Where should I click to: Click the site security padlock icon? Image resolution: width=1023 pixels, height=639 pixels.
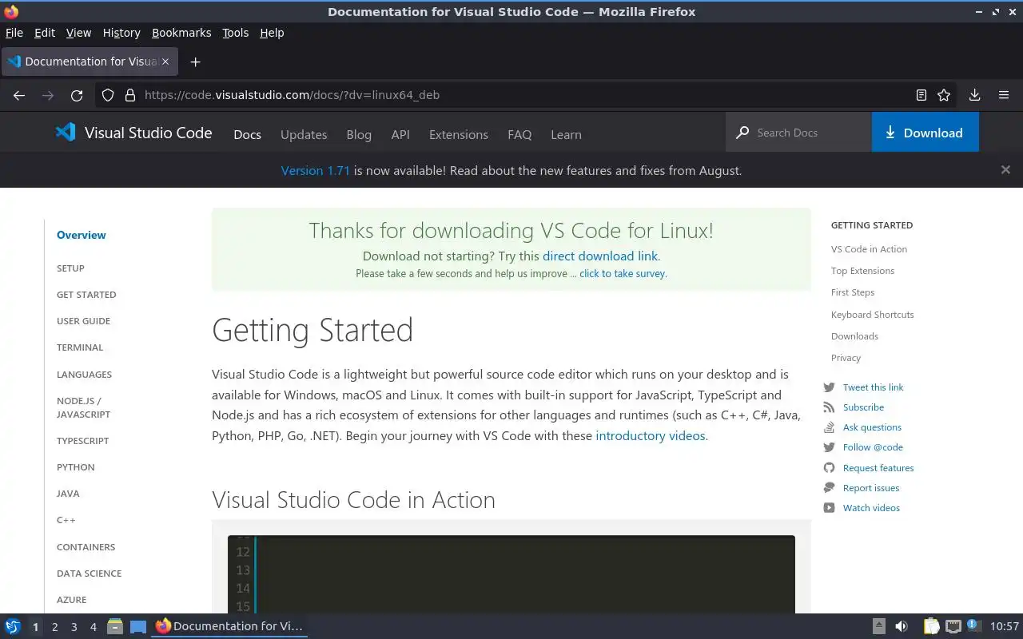click(130, 95)
